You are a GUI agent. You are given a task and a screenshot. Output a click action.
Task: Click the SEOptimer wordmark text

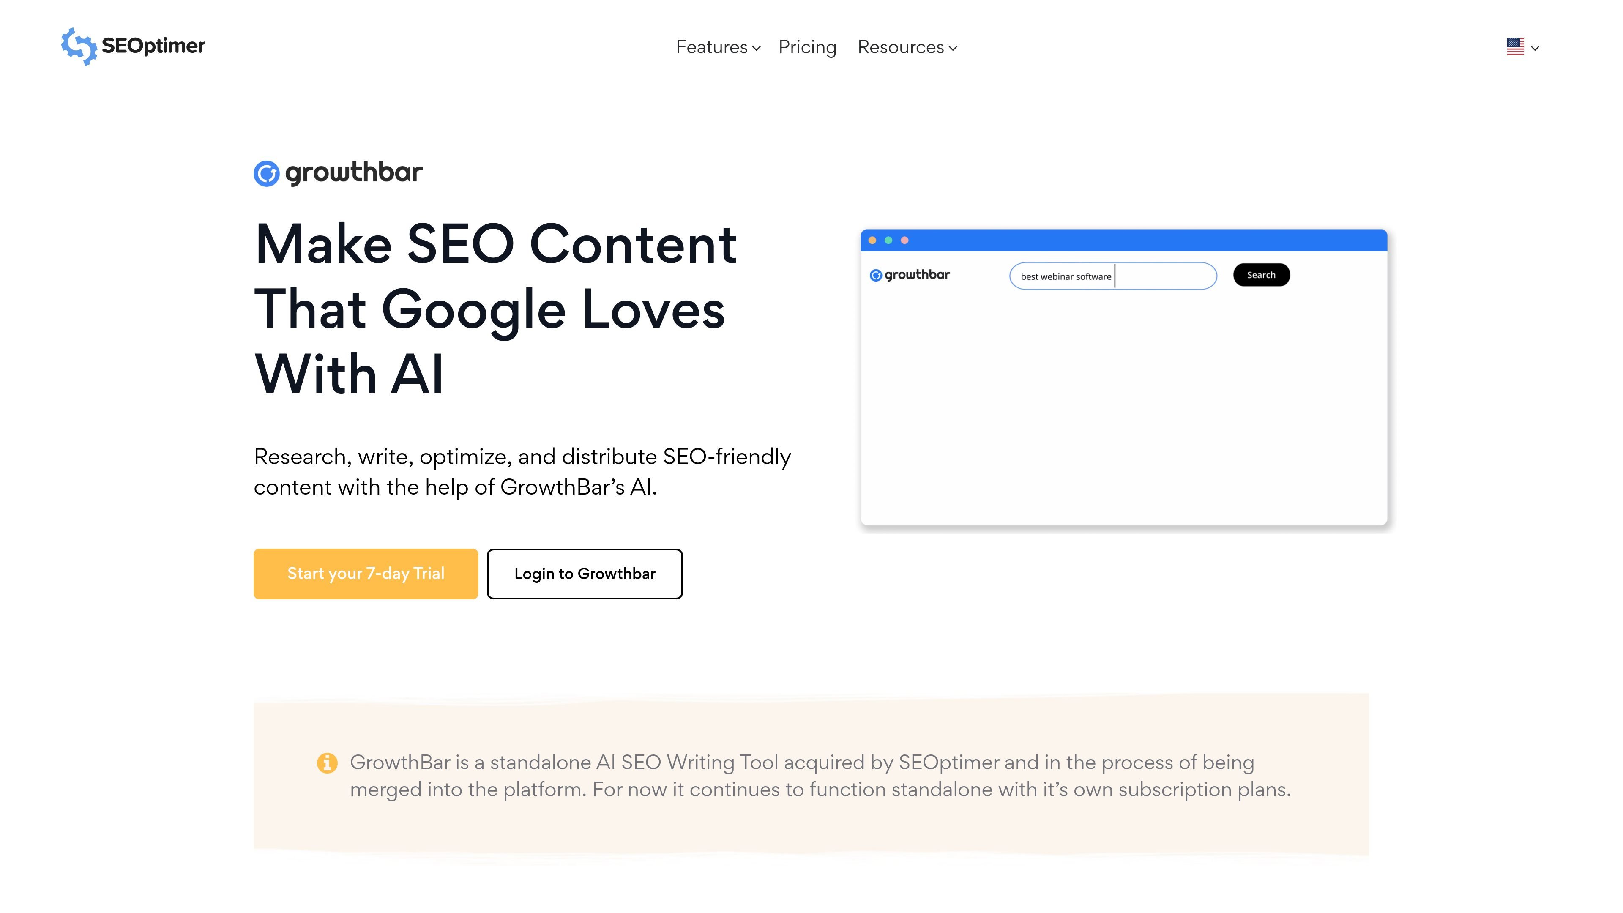pos(153,46)
